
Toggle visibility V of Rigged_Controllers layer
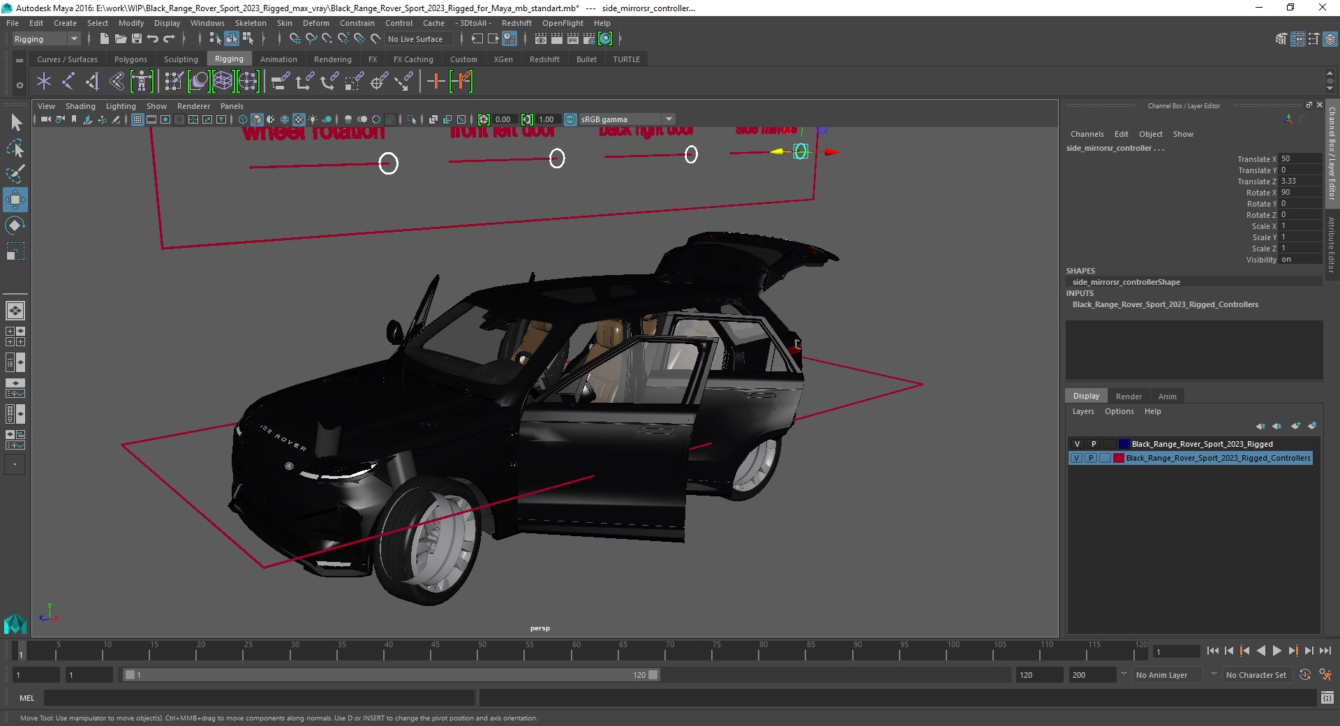click(x=1077, y=458)
